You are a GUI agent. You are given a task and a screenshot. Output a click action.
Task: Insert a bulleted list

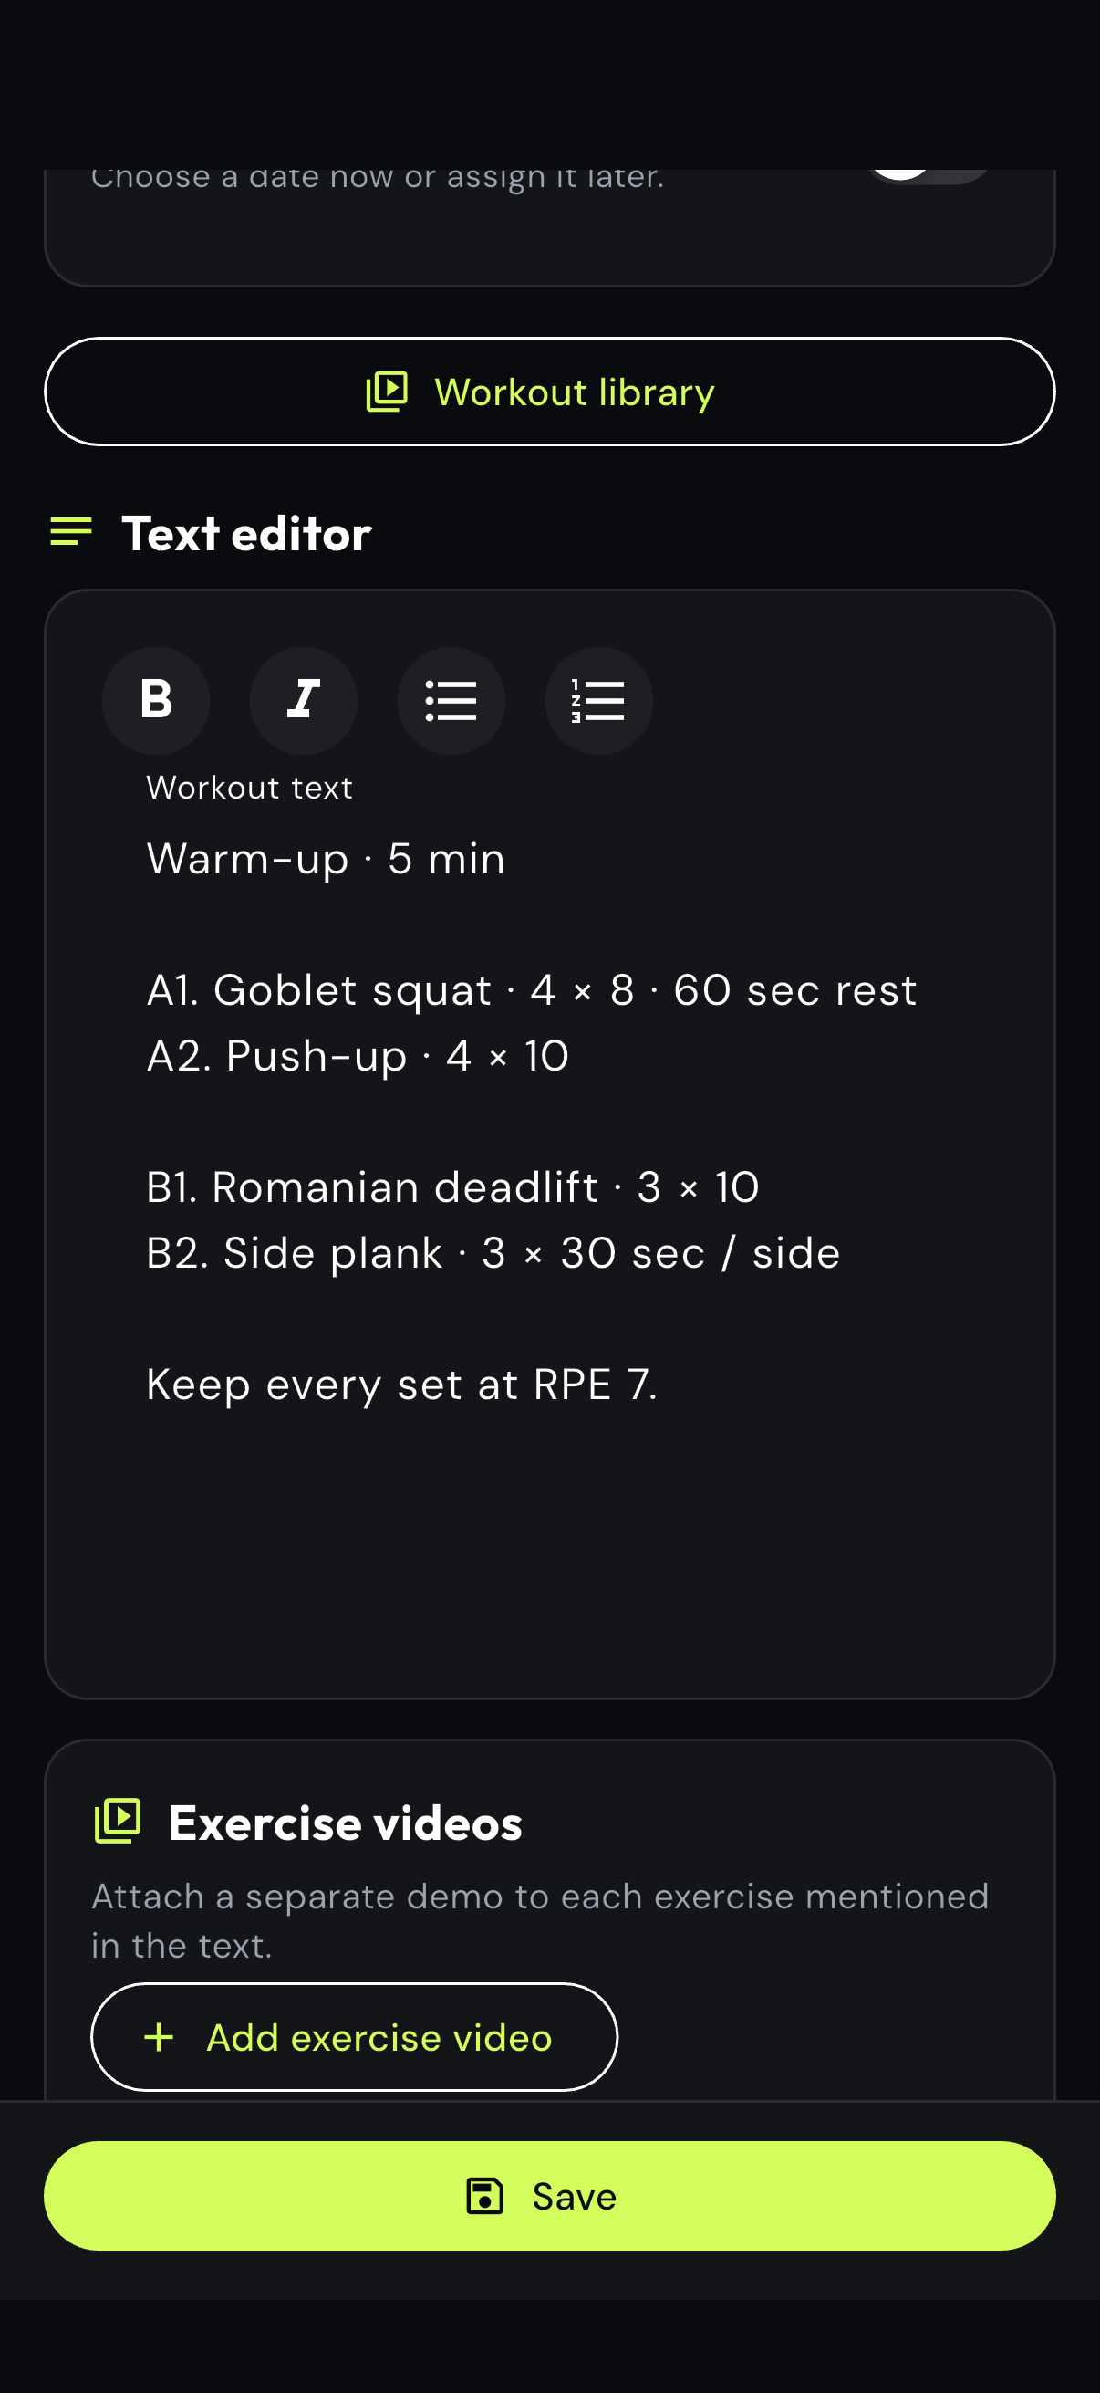pyautogui.click(x=451, y=700)
